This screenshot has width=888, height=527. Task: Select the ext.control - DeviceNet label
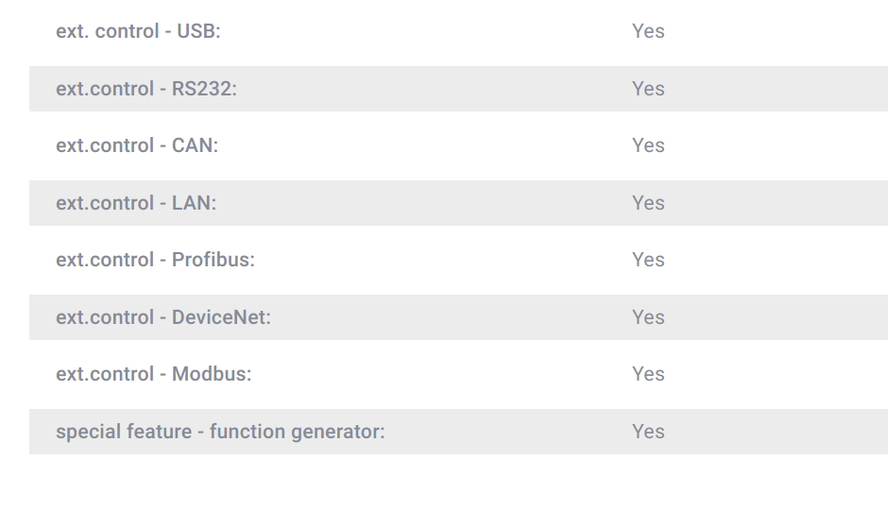tap(163, 317)
